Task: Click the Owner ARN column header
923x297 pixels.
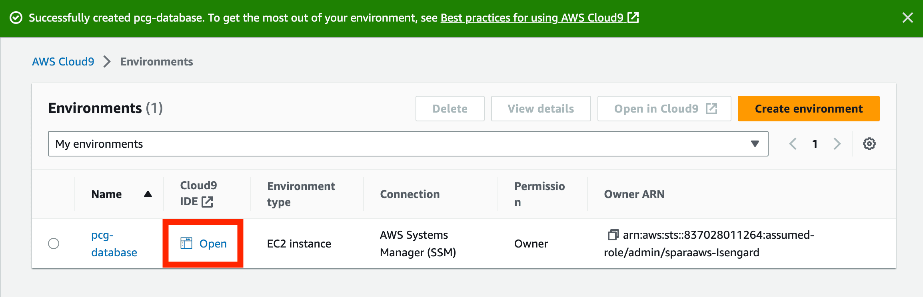Action: point(634,194)
